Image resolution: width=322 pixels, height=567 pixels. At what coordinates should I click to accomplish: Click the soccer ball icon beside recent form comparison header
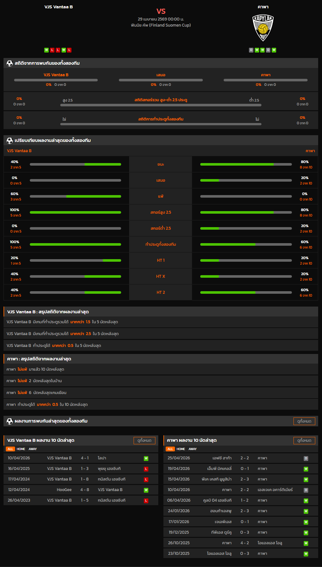10,140
